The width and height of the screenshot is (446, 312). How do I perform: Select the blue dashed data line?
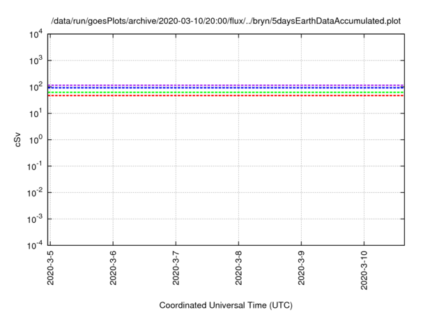(226, 88)
